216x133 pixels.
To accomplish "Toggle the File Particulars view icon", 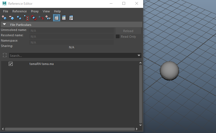I will [x=57, y=18].
